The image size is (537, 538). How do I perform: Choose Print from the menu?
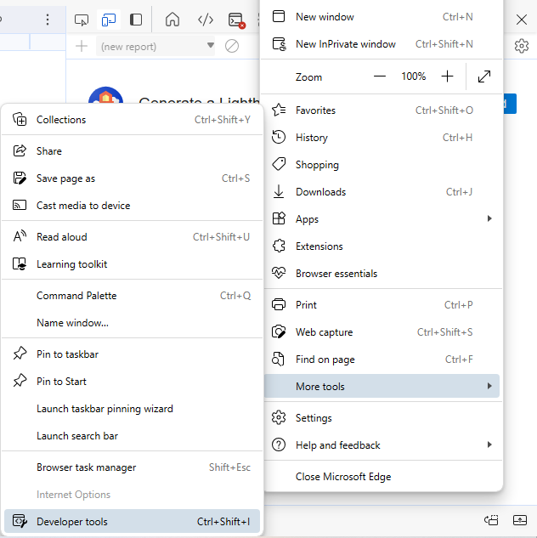tap(382, 304)
